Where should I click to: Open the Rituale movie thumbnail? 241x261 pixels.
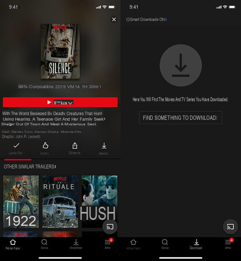pyautogui.click(x=60, y=201)
